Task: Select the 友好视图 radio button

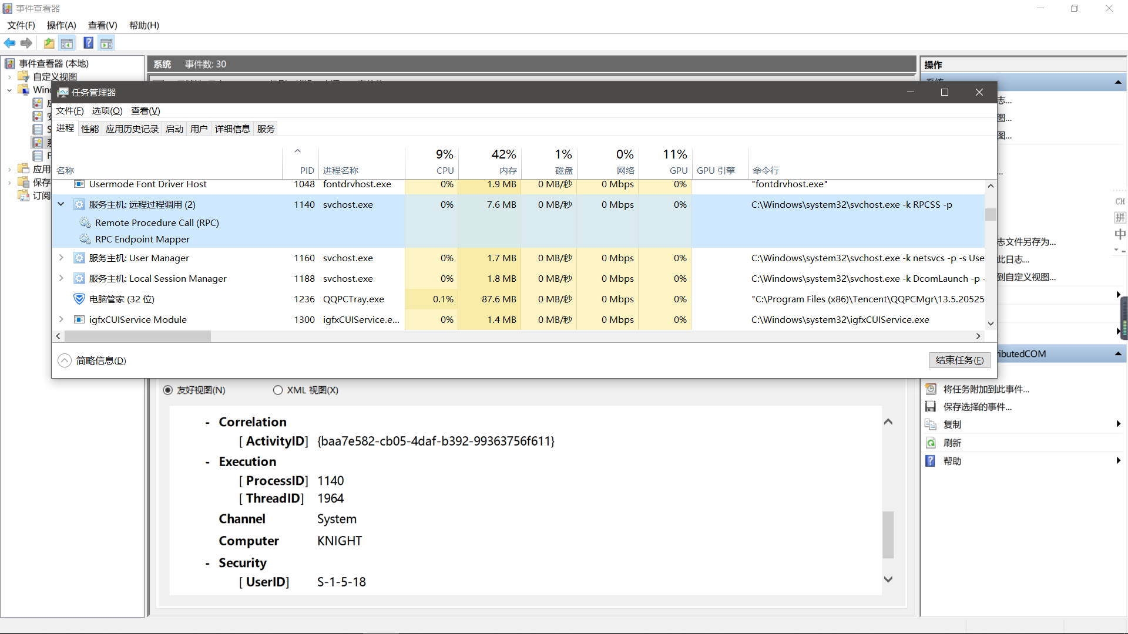Action: click(168, 389)
